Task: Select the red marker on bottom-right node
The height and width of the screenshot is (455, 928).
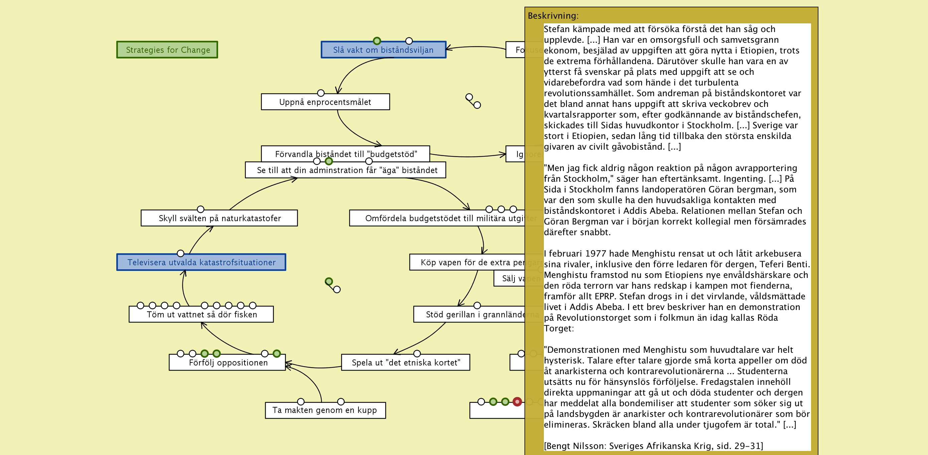Action: [517, 401]
